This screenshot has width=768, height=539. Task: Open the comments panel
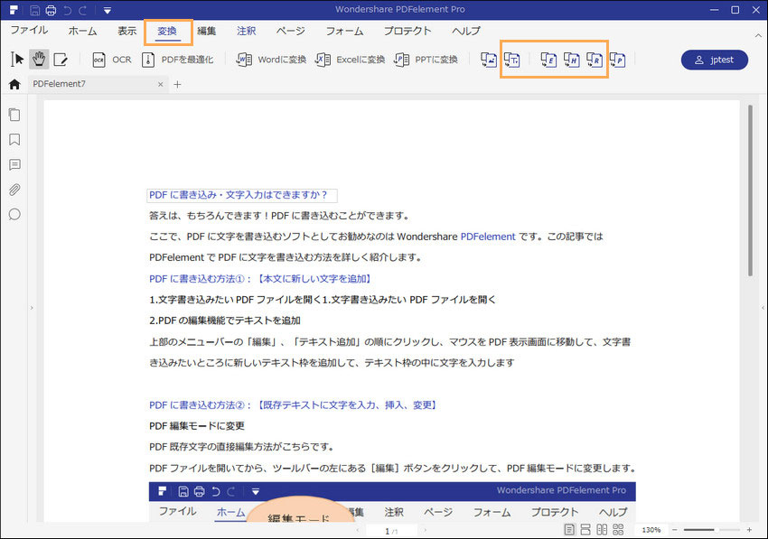(14, 164)
